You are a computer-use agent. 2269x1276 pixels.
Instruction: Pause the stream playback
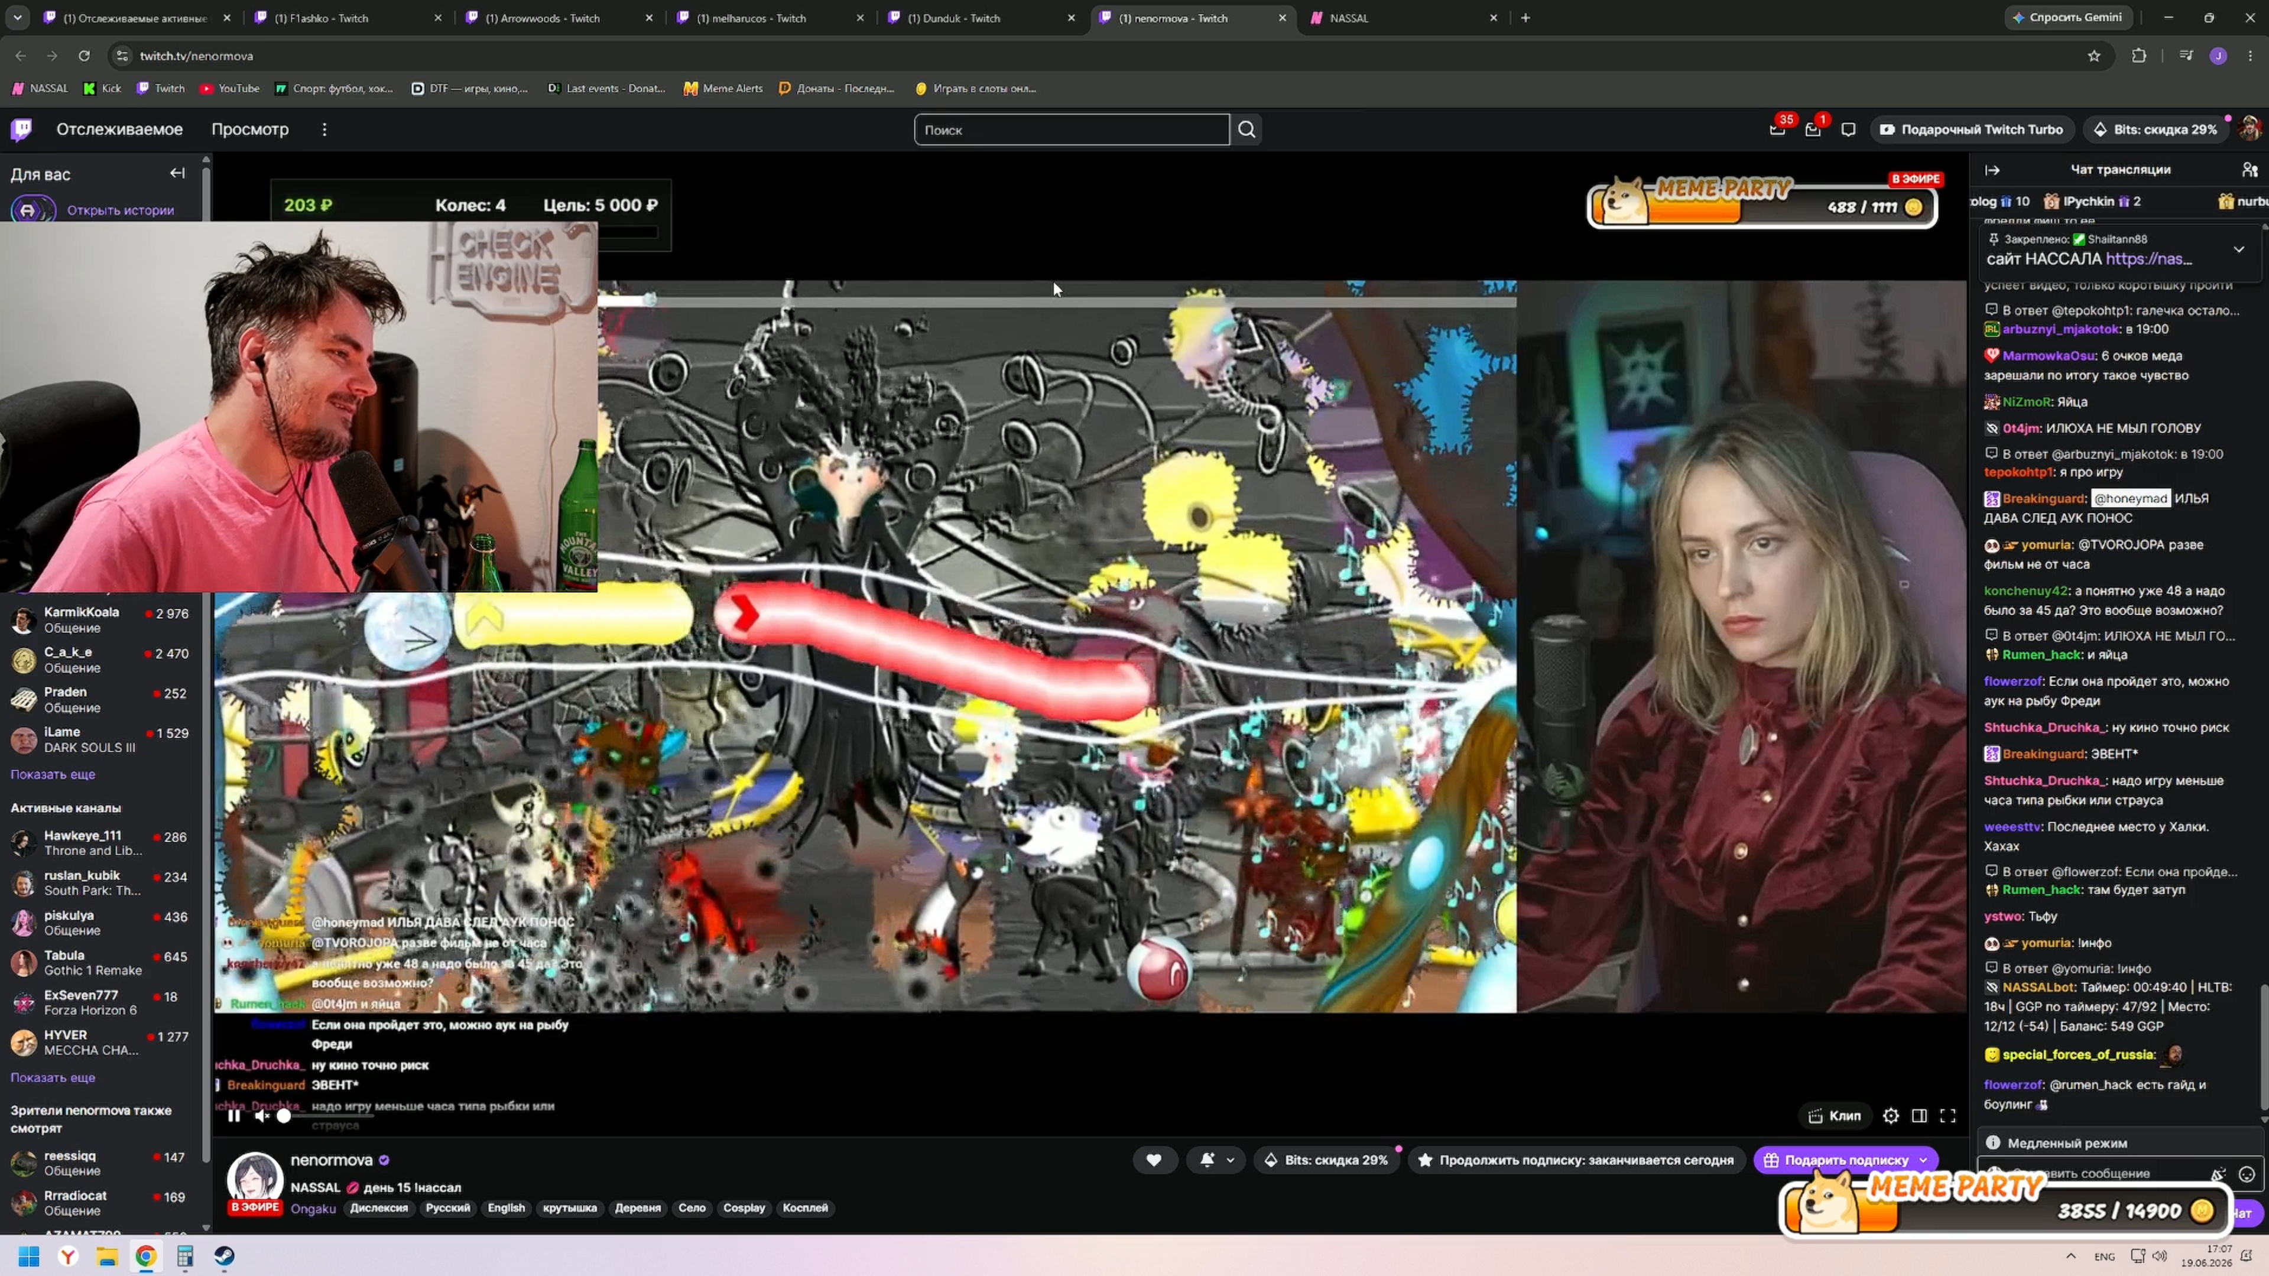pyautogui.click(x=233, y=1116)
